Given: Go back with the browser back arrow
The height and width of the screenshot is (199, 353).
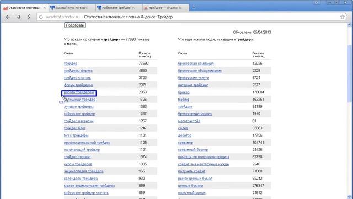Looking at the screenshot, I should 8,17.
